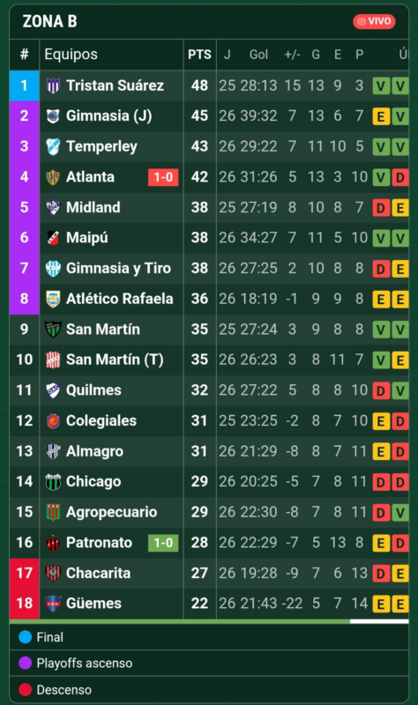This screenshot has height=705, width=418.
Task: Sort standings by Gol column header
Action: pos(258,55)
